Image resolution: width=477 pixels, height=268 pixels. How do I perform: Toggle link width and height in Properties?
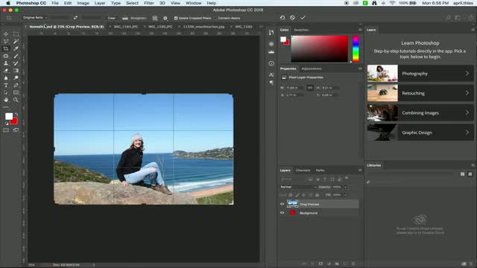point(310,88)
